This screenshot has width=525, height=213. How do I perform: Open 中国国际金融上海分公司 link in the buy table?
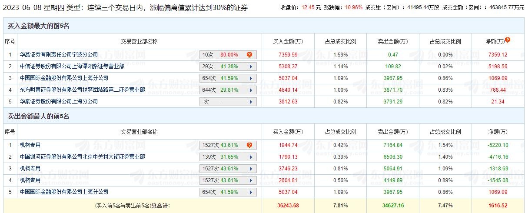pyautogui.click(x=64, y=78)
